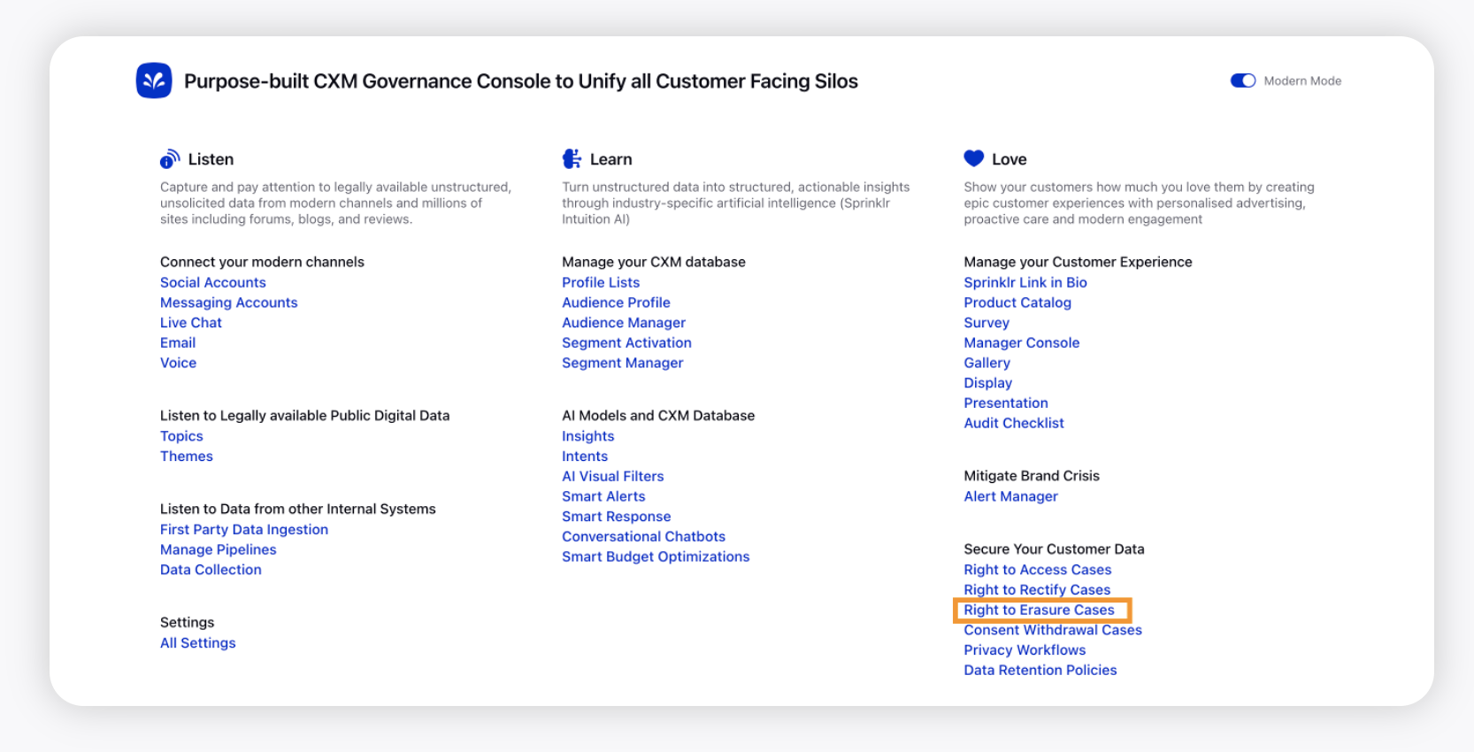The width and height of the screenshot is (1474, 752).
Task: Go to Manager Console
Action: tap(1022, 342)
